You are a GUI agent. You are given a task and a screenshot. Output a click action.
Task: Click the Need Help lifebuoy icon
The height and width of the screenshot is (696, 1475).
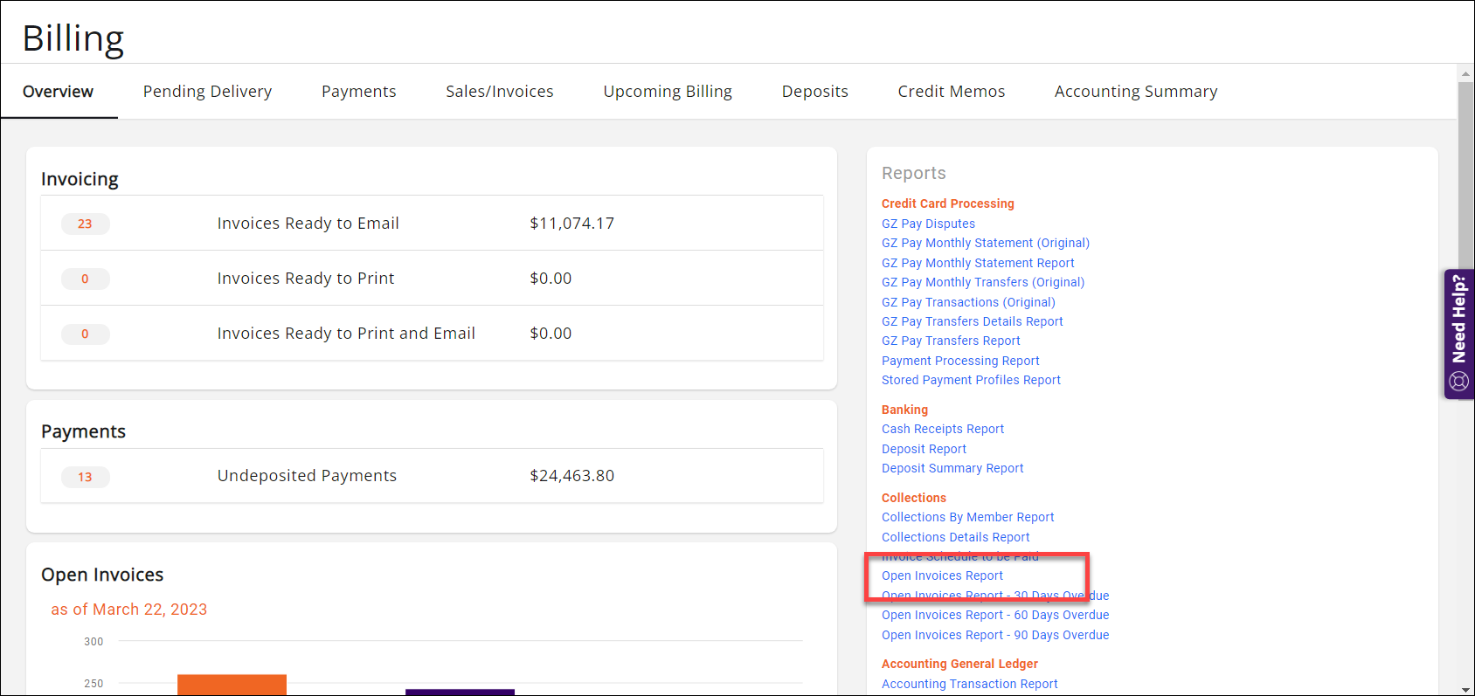[1458, 381]
